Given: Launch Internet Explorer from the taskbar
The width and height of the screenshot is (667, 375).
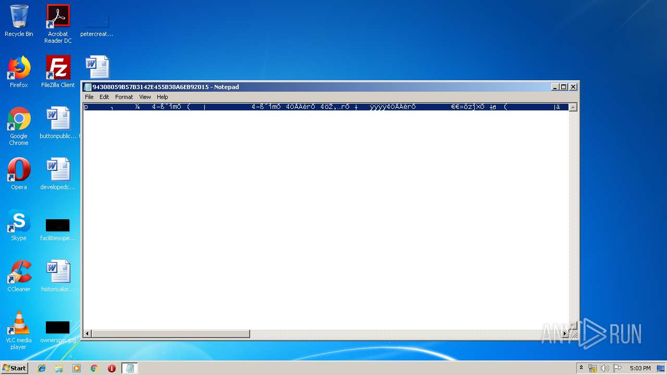Looking at the screenshot, I should coord(42,368).
